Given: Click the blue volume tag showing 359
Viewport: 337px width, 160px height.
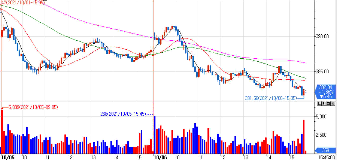Looking at the screenshot, I should pos(326,151).
